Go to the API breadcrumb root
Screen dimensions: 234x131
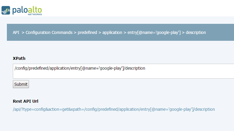(16, 32)
